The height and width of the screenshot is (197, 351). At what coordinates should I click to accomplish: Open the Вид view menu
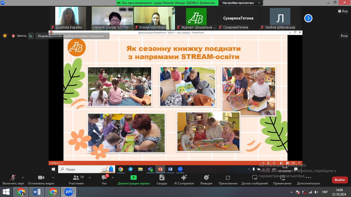(x=343, y=11)
